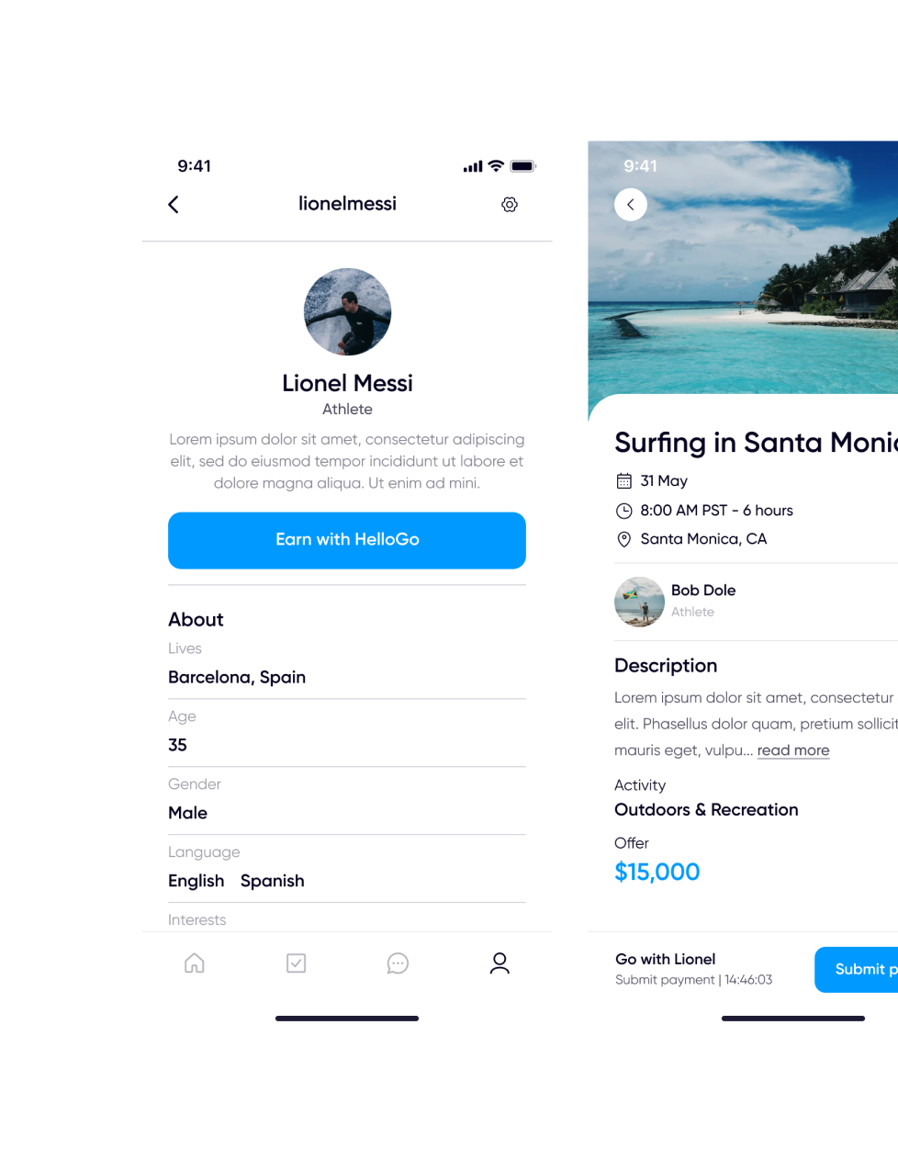Tap the Barcelona, Spain lives field
Image resolution: width=898 pixels, height=1171 pixels.
coord(347,665)
